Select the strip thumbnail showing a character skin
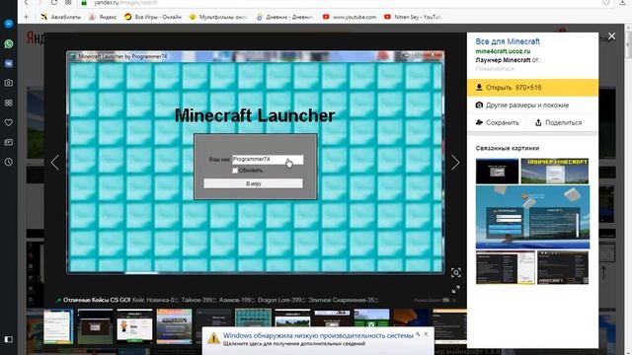 134,326
